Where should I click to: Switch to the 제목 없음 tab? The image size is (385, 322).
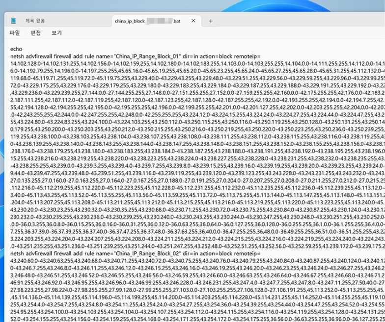click(35, 21)
